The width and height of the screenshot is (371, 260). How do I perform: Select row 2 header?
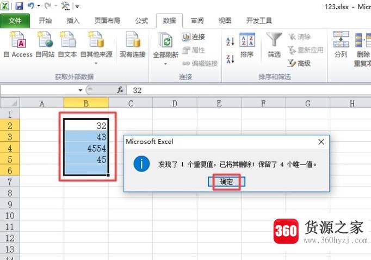(10, 125)
